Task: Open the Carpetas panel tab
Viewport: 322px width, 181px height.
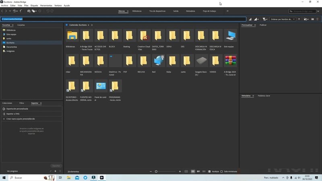Action: point(21,25)
